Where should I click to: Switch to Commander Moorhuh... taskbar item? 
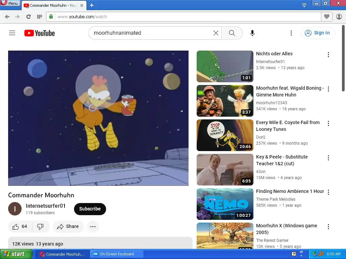click(63, 254)
